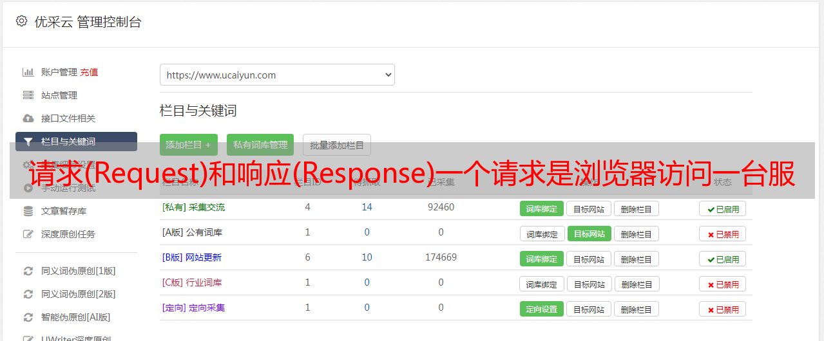Click 目标网站 for 网站更新 row
Screen dimensions: 824x341
pos(589,259)
